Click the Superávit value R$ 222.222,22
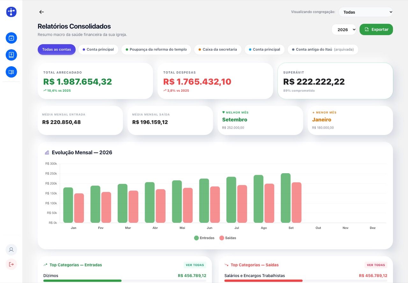Image resolution: width=408 pixels, height=283 pixels. click(x=314, y=82)
